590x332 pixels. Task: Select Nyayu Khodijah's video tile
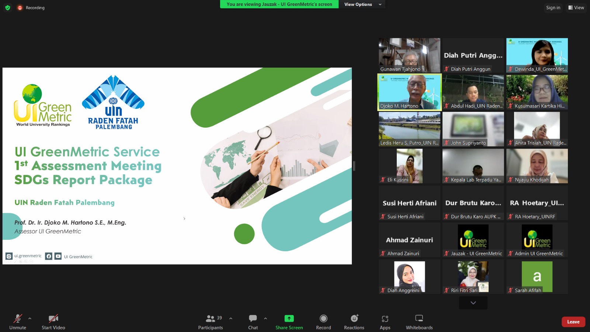click(x=537, y=166)
